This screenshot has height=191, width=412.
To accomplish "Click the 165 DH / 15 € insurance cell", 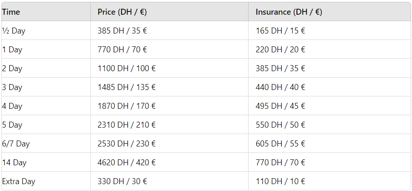I will click(x=280, y=31).
